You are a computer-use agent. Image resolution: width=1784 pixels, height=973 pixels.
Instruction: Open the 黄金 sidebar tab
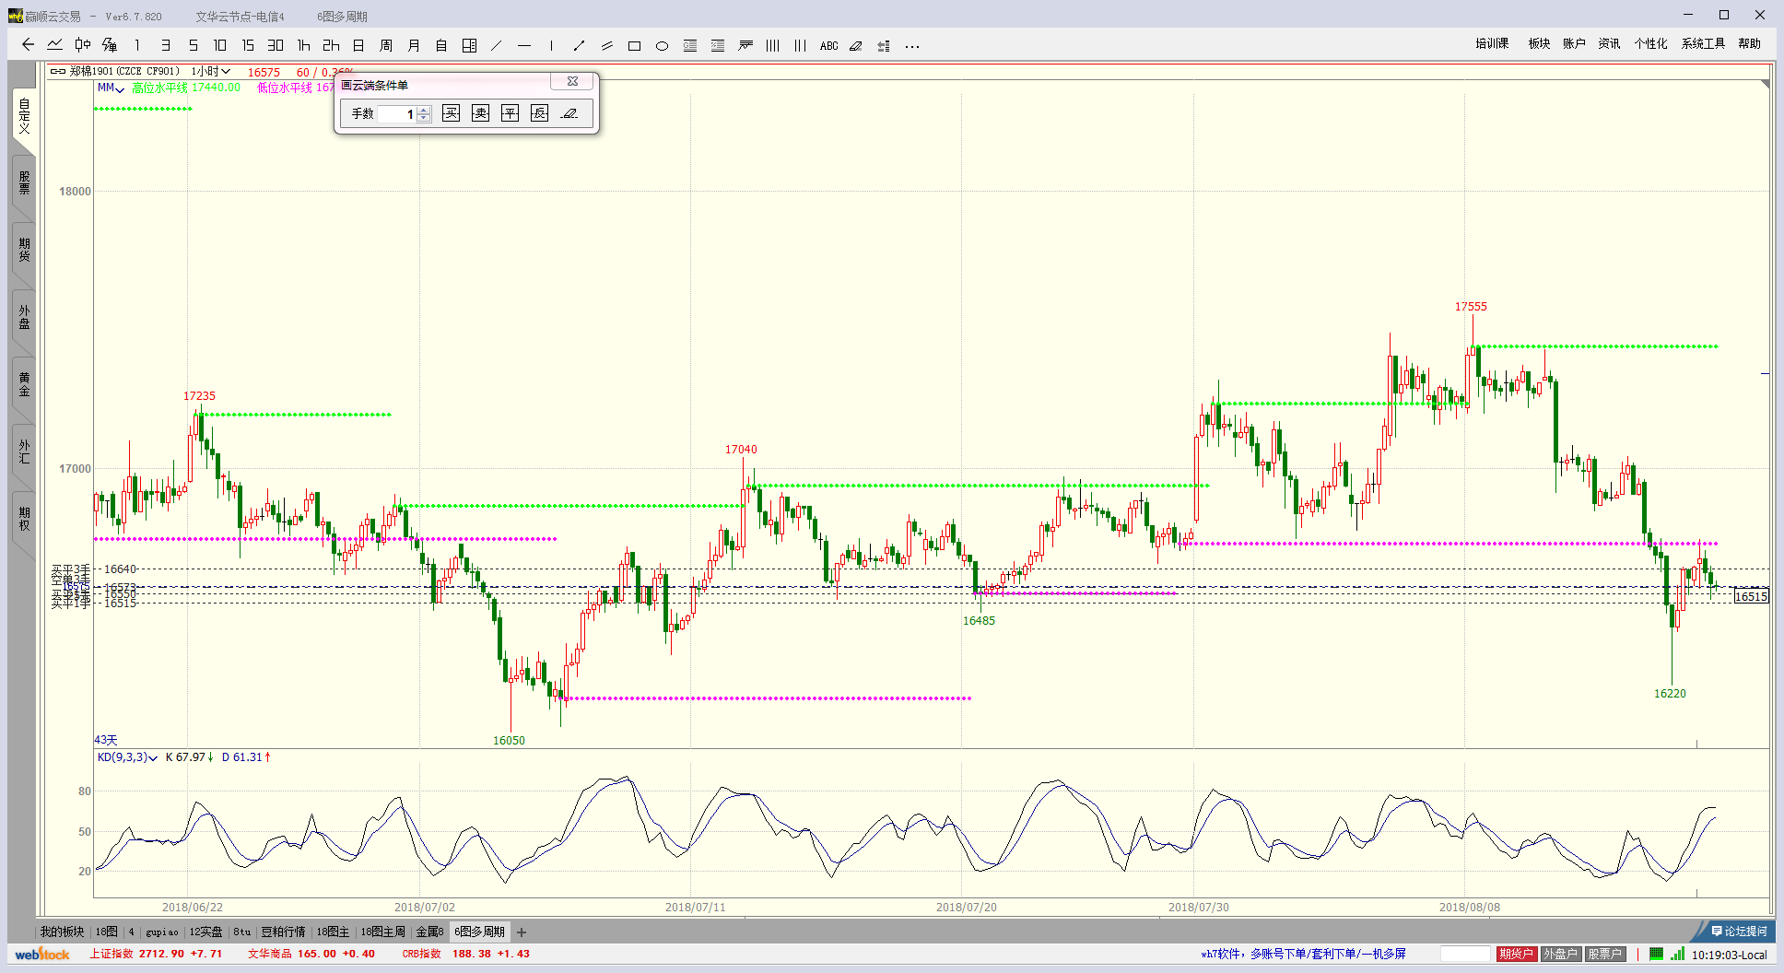[24, 384]
